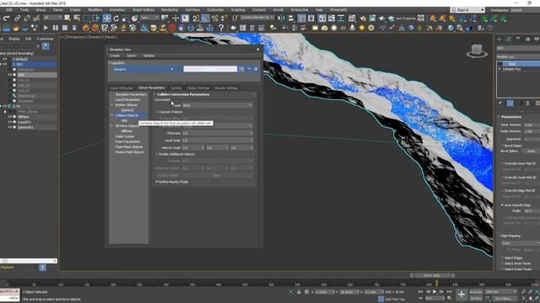
Task: Open the Solver menu in Simulation View
Action: point(132,56)
